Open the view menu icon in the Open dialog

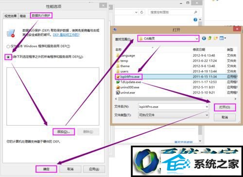(x=223, y=38)
